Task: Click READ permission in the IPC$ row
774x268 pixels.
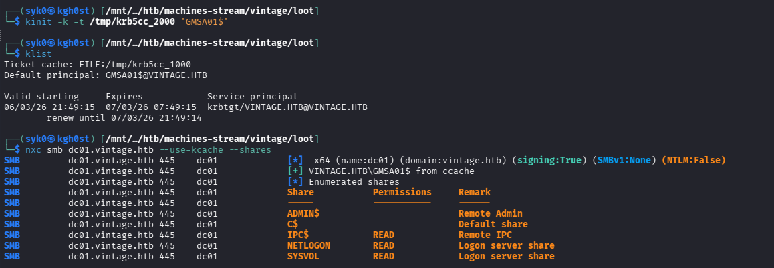Action: tap(384, 235)
